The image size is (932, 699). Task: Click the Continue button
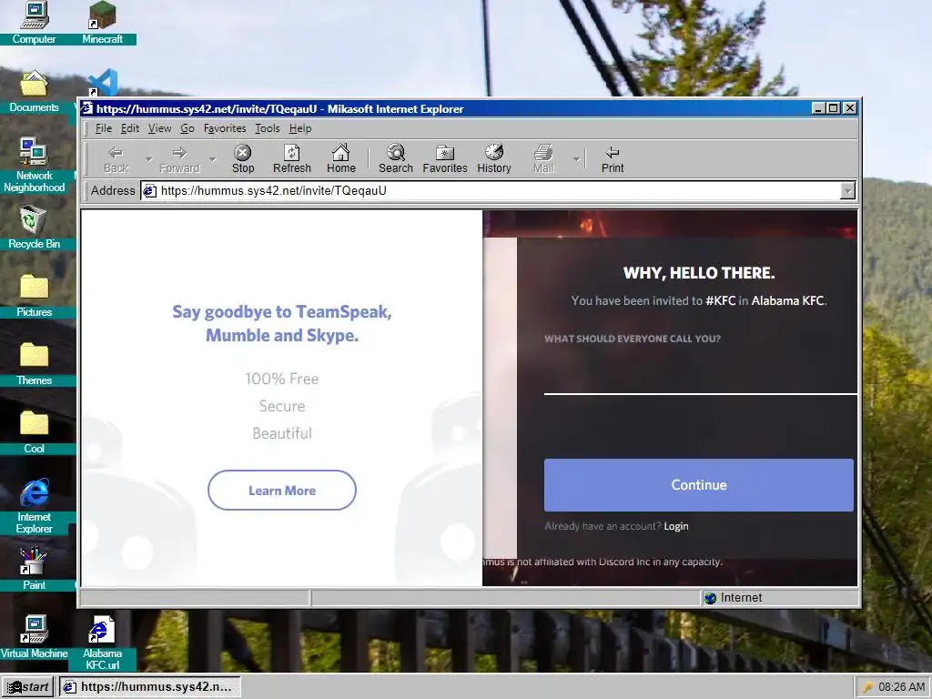(698, 485)
